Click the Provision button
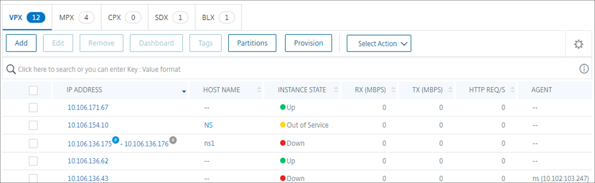Image resolution: width=595 pixels, height=183 pixels. click(x=309, y=43)
